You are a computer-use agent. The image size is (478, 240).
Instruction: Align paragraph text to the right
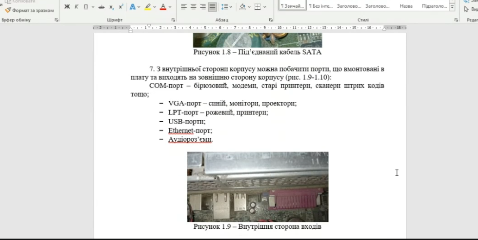203,7
